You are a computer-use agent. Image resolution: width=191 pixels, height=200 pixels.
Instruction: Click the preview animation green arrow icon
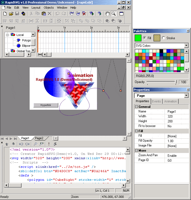point(100,14)
